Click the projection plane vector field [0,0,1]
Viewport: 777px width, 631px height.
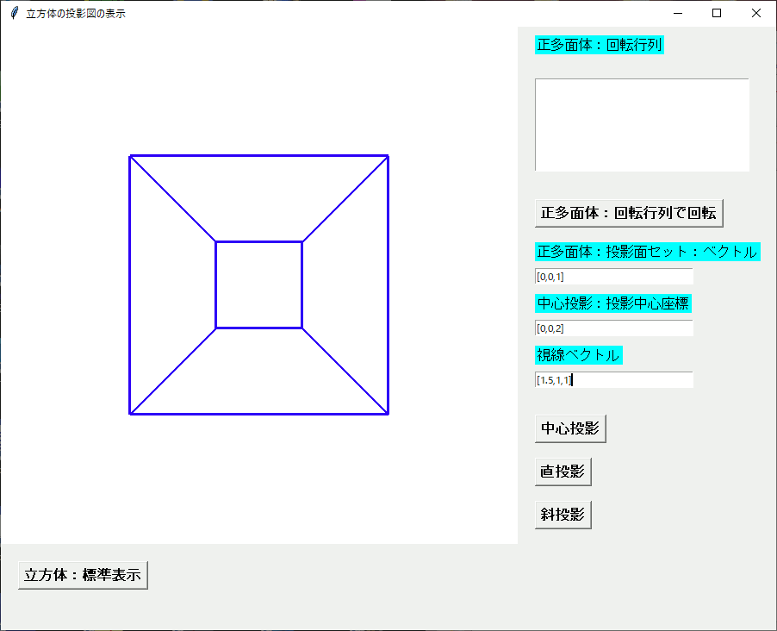[x=613, y=277]
